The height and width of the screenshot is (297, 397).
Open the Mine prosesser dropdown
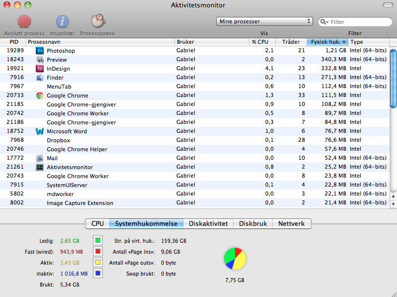(x=264, y=21)
